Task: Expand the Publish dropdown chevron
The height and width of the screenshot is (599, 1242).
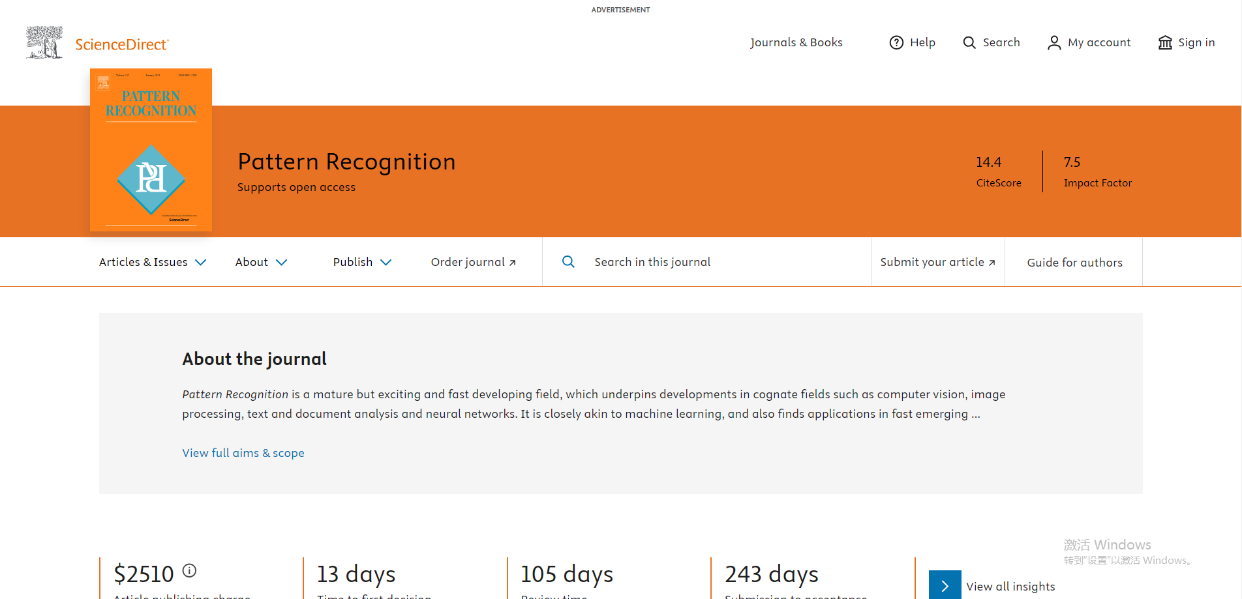Action: pyautogui.click(x=386, y=262)
